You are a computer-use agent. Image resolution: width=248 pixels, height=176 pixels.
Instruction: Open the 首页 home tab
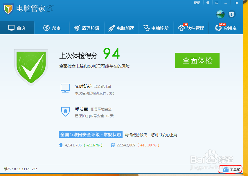point(17,28)
